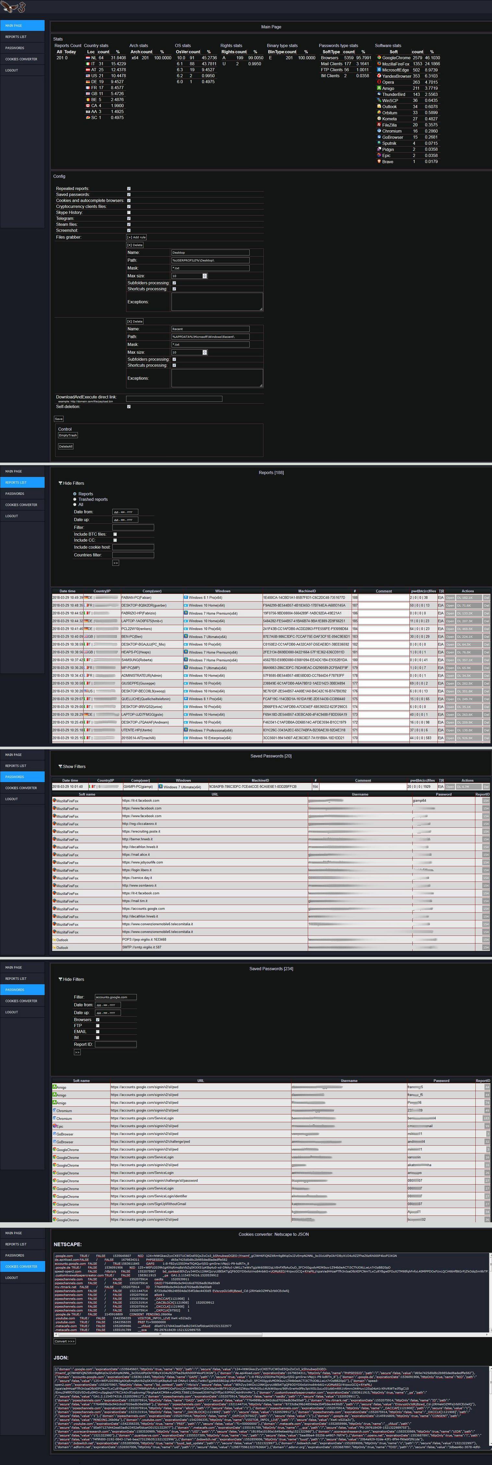
Task: Click the Brave icon in Software stats
Action: (x=379, y=161)
